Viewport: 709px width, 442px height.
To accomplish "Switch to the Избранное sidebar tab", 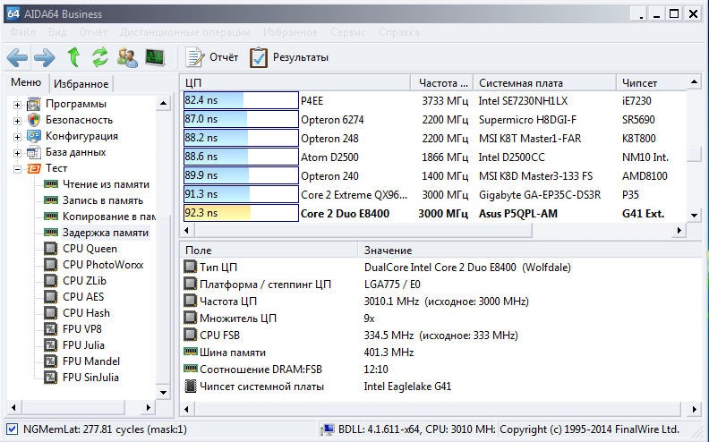I will click(81, 84).
